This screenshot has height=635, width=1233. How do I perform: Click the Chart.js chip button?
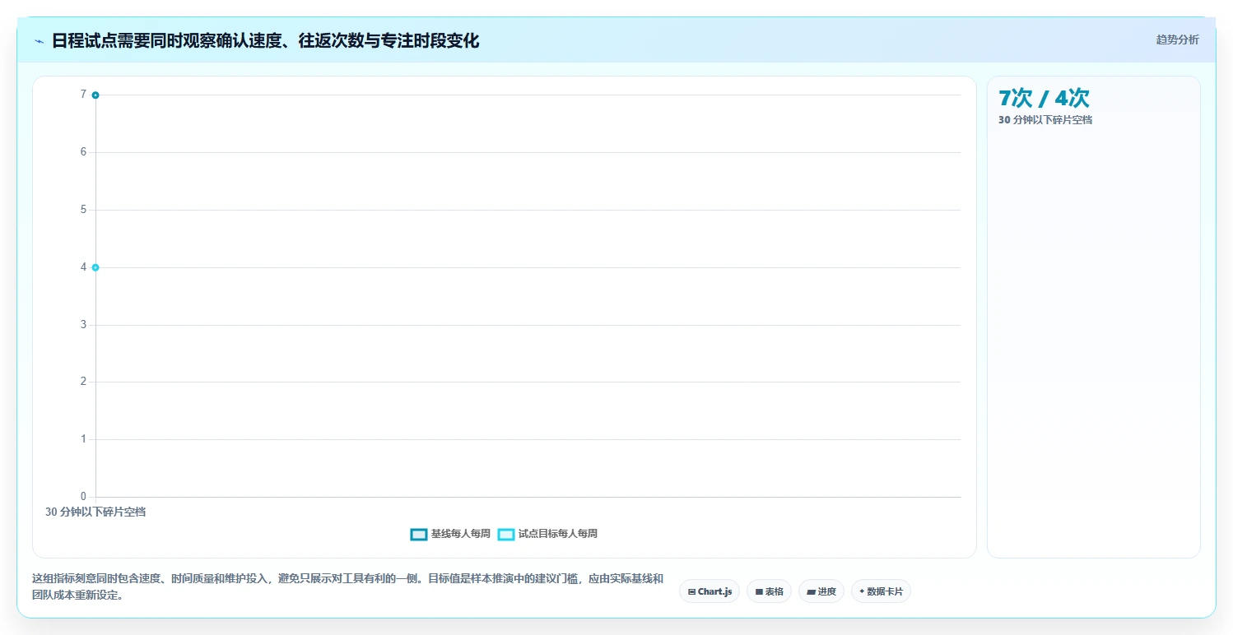(x=710, y=591)
